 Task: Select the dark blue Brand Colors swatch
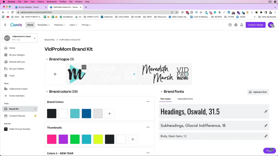[x=86, y=113]
